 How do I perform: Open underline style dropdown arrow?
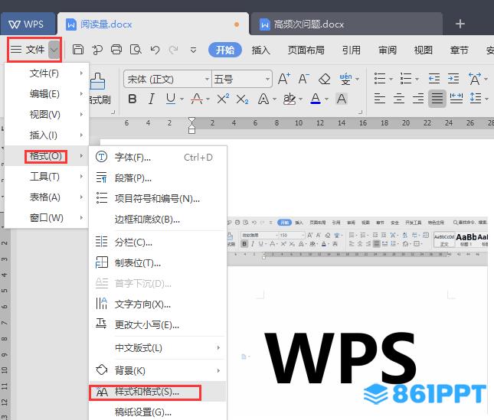[x=182, y=99]
